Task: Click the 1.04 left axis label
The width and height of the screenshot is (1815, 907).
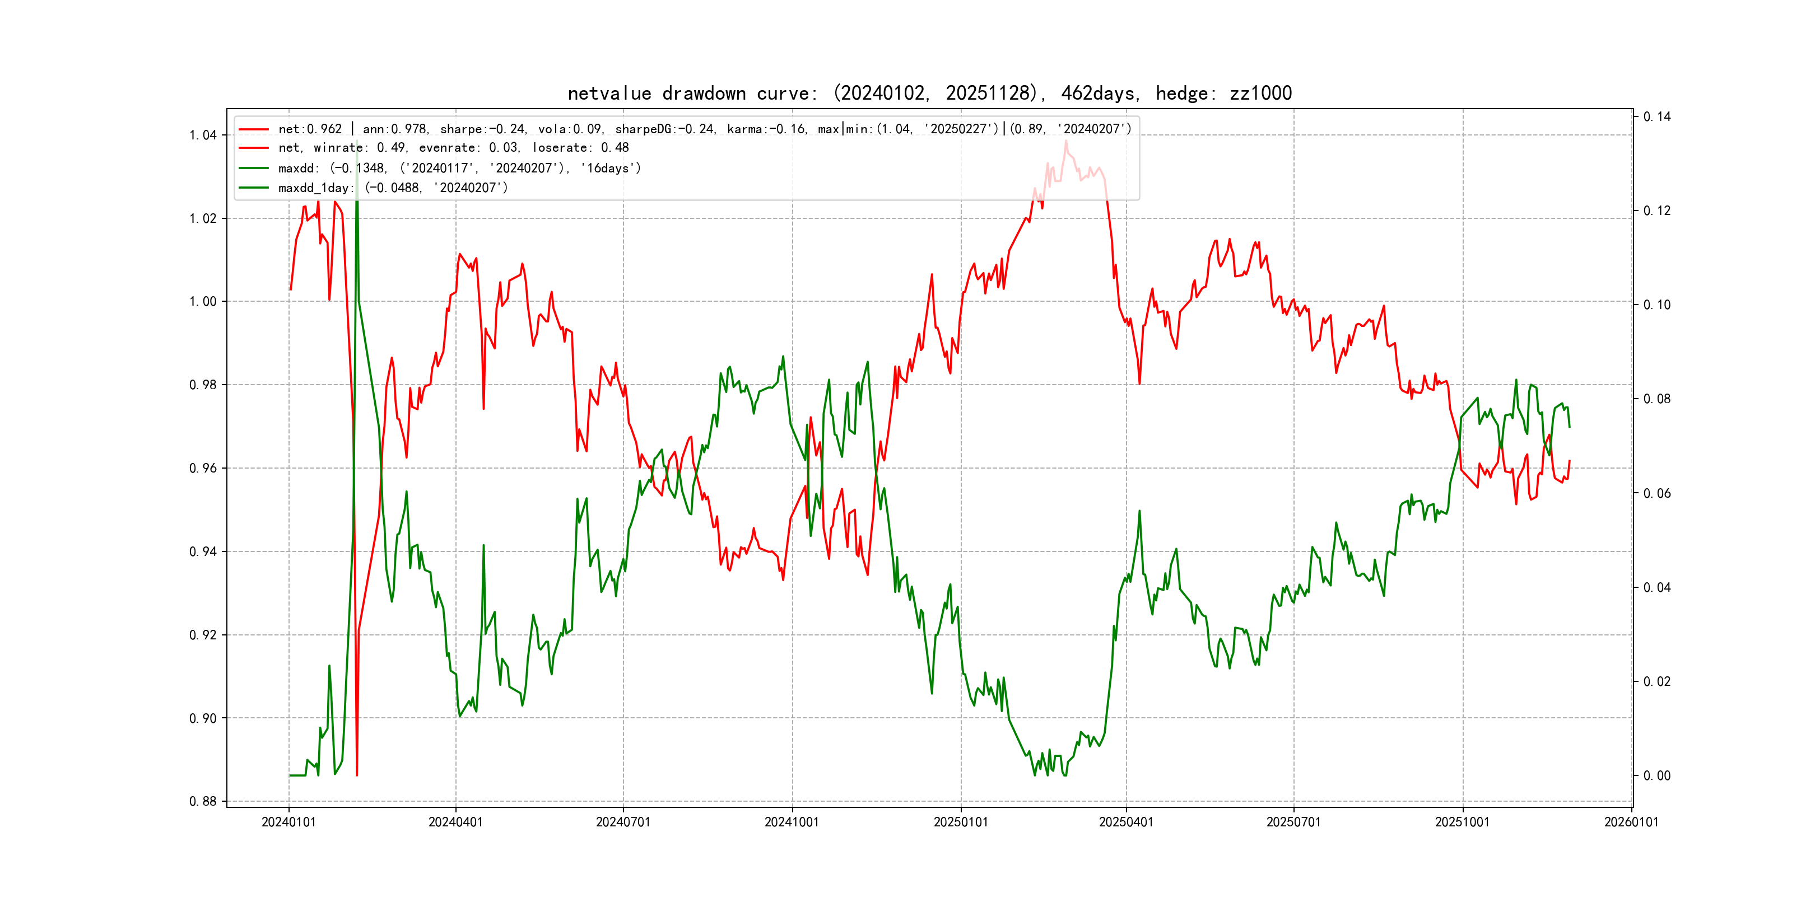Action: pos(203,135)
